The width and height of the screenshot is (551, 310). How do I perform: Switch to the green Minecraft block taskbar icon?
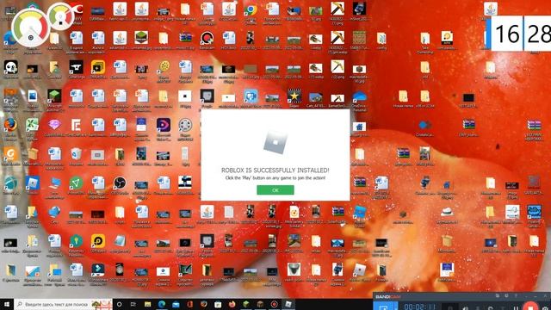click(246, 304)
